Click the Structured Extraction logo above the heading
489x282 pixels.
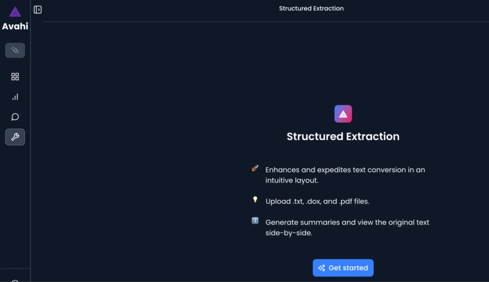(343, 114)
